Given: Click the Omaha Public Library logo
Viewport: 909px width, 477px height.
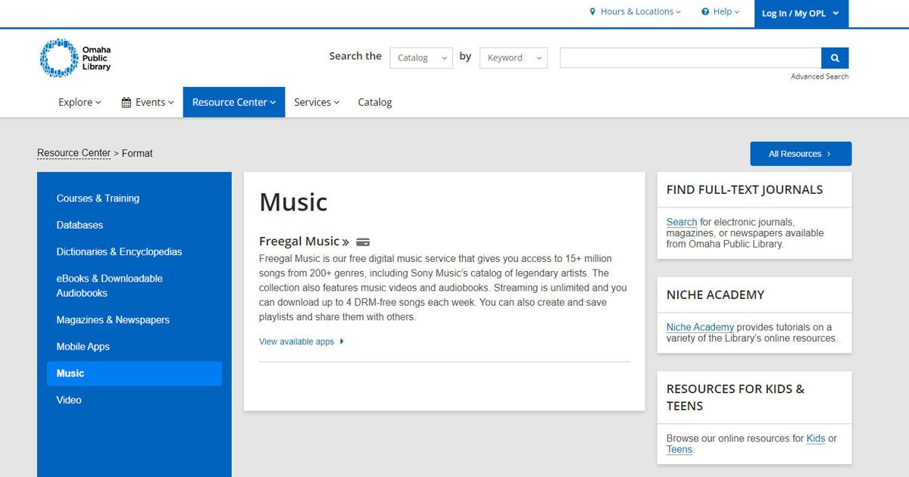Looking at the screenshot, I should [x=76, y=58].
